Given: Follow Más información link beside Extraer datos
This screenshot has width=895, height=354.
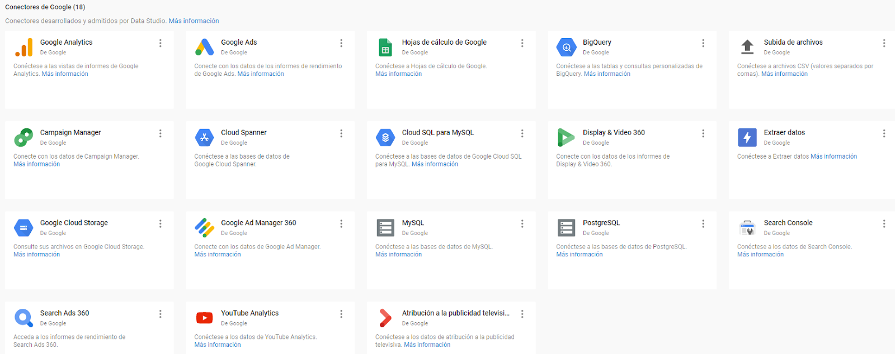Looking at the screenshot, I should click(x=833, y=156).
